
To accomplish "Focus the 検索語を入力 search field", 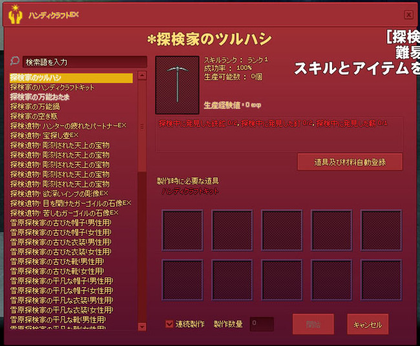I will coord(85,62).
